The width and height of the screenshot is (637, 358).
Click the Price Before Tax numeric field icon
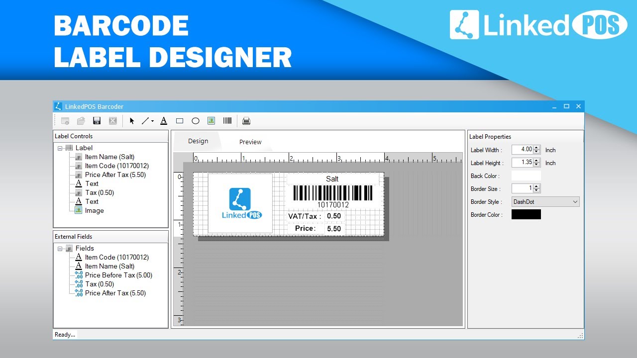(x=78, y=275)
